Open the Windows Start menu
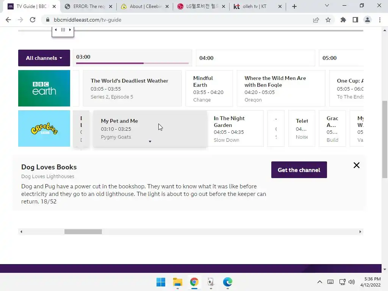388x291 pixels. [161, 282]
